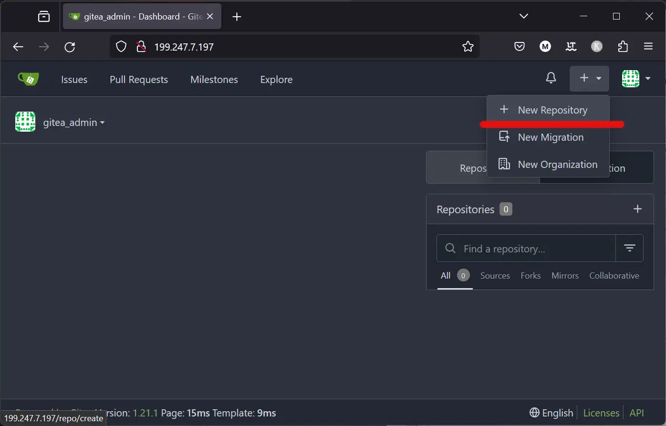
Task: Open the browser hamburger menu
Action: 648,47
